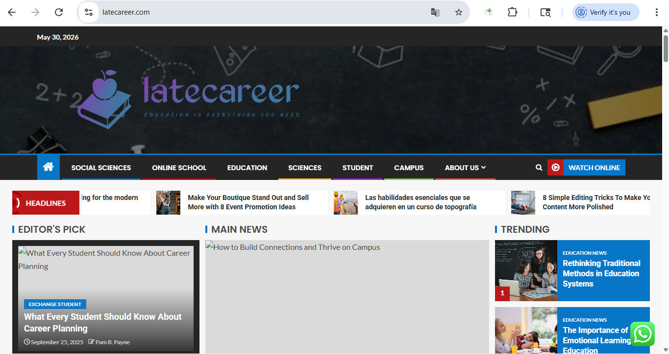This screenshot has width=669, height=354.
Task: Click the latecareer logo image
Action: 189,100
